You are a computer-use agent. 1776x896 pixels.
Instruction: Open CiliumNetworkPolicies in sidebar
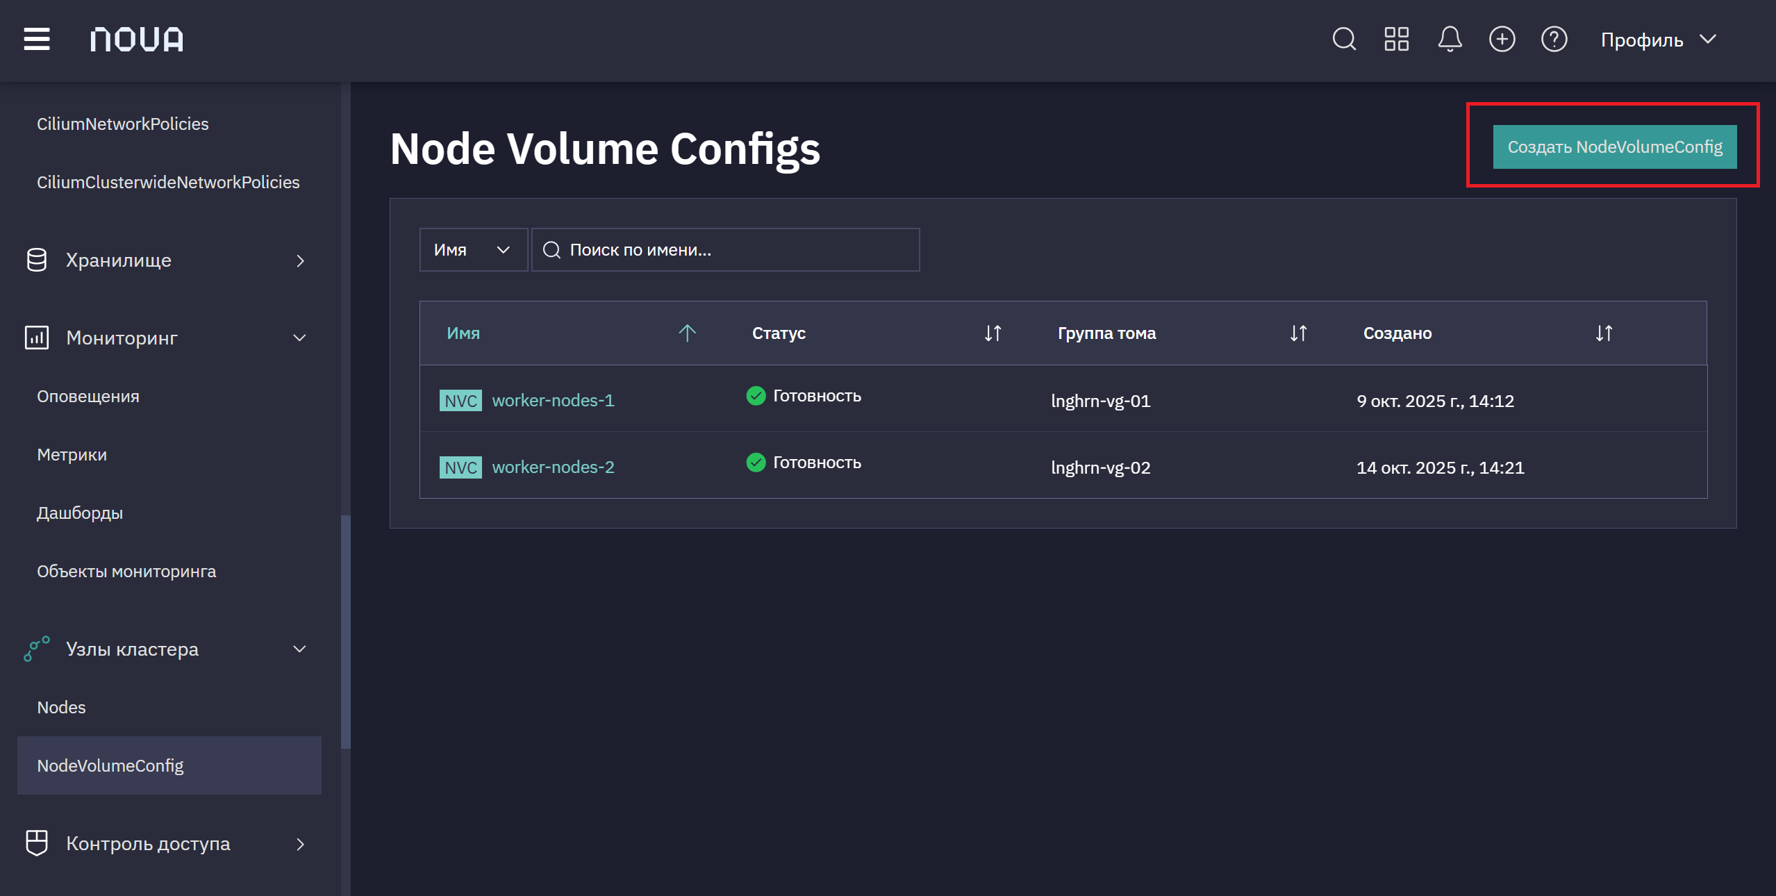123,124
